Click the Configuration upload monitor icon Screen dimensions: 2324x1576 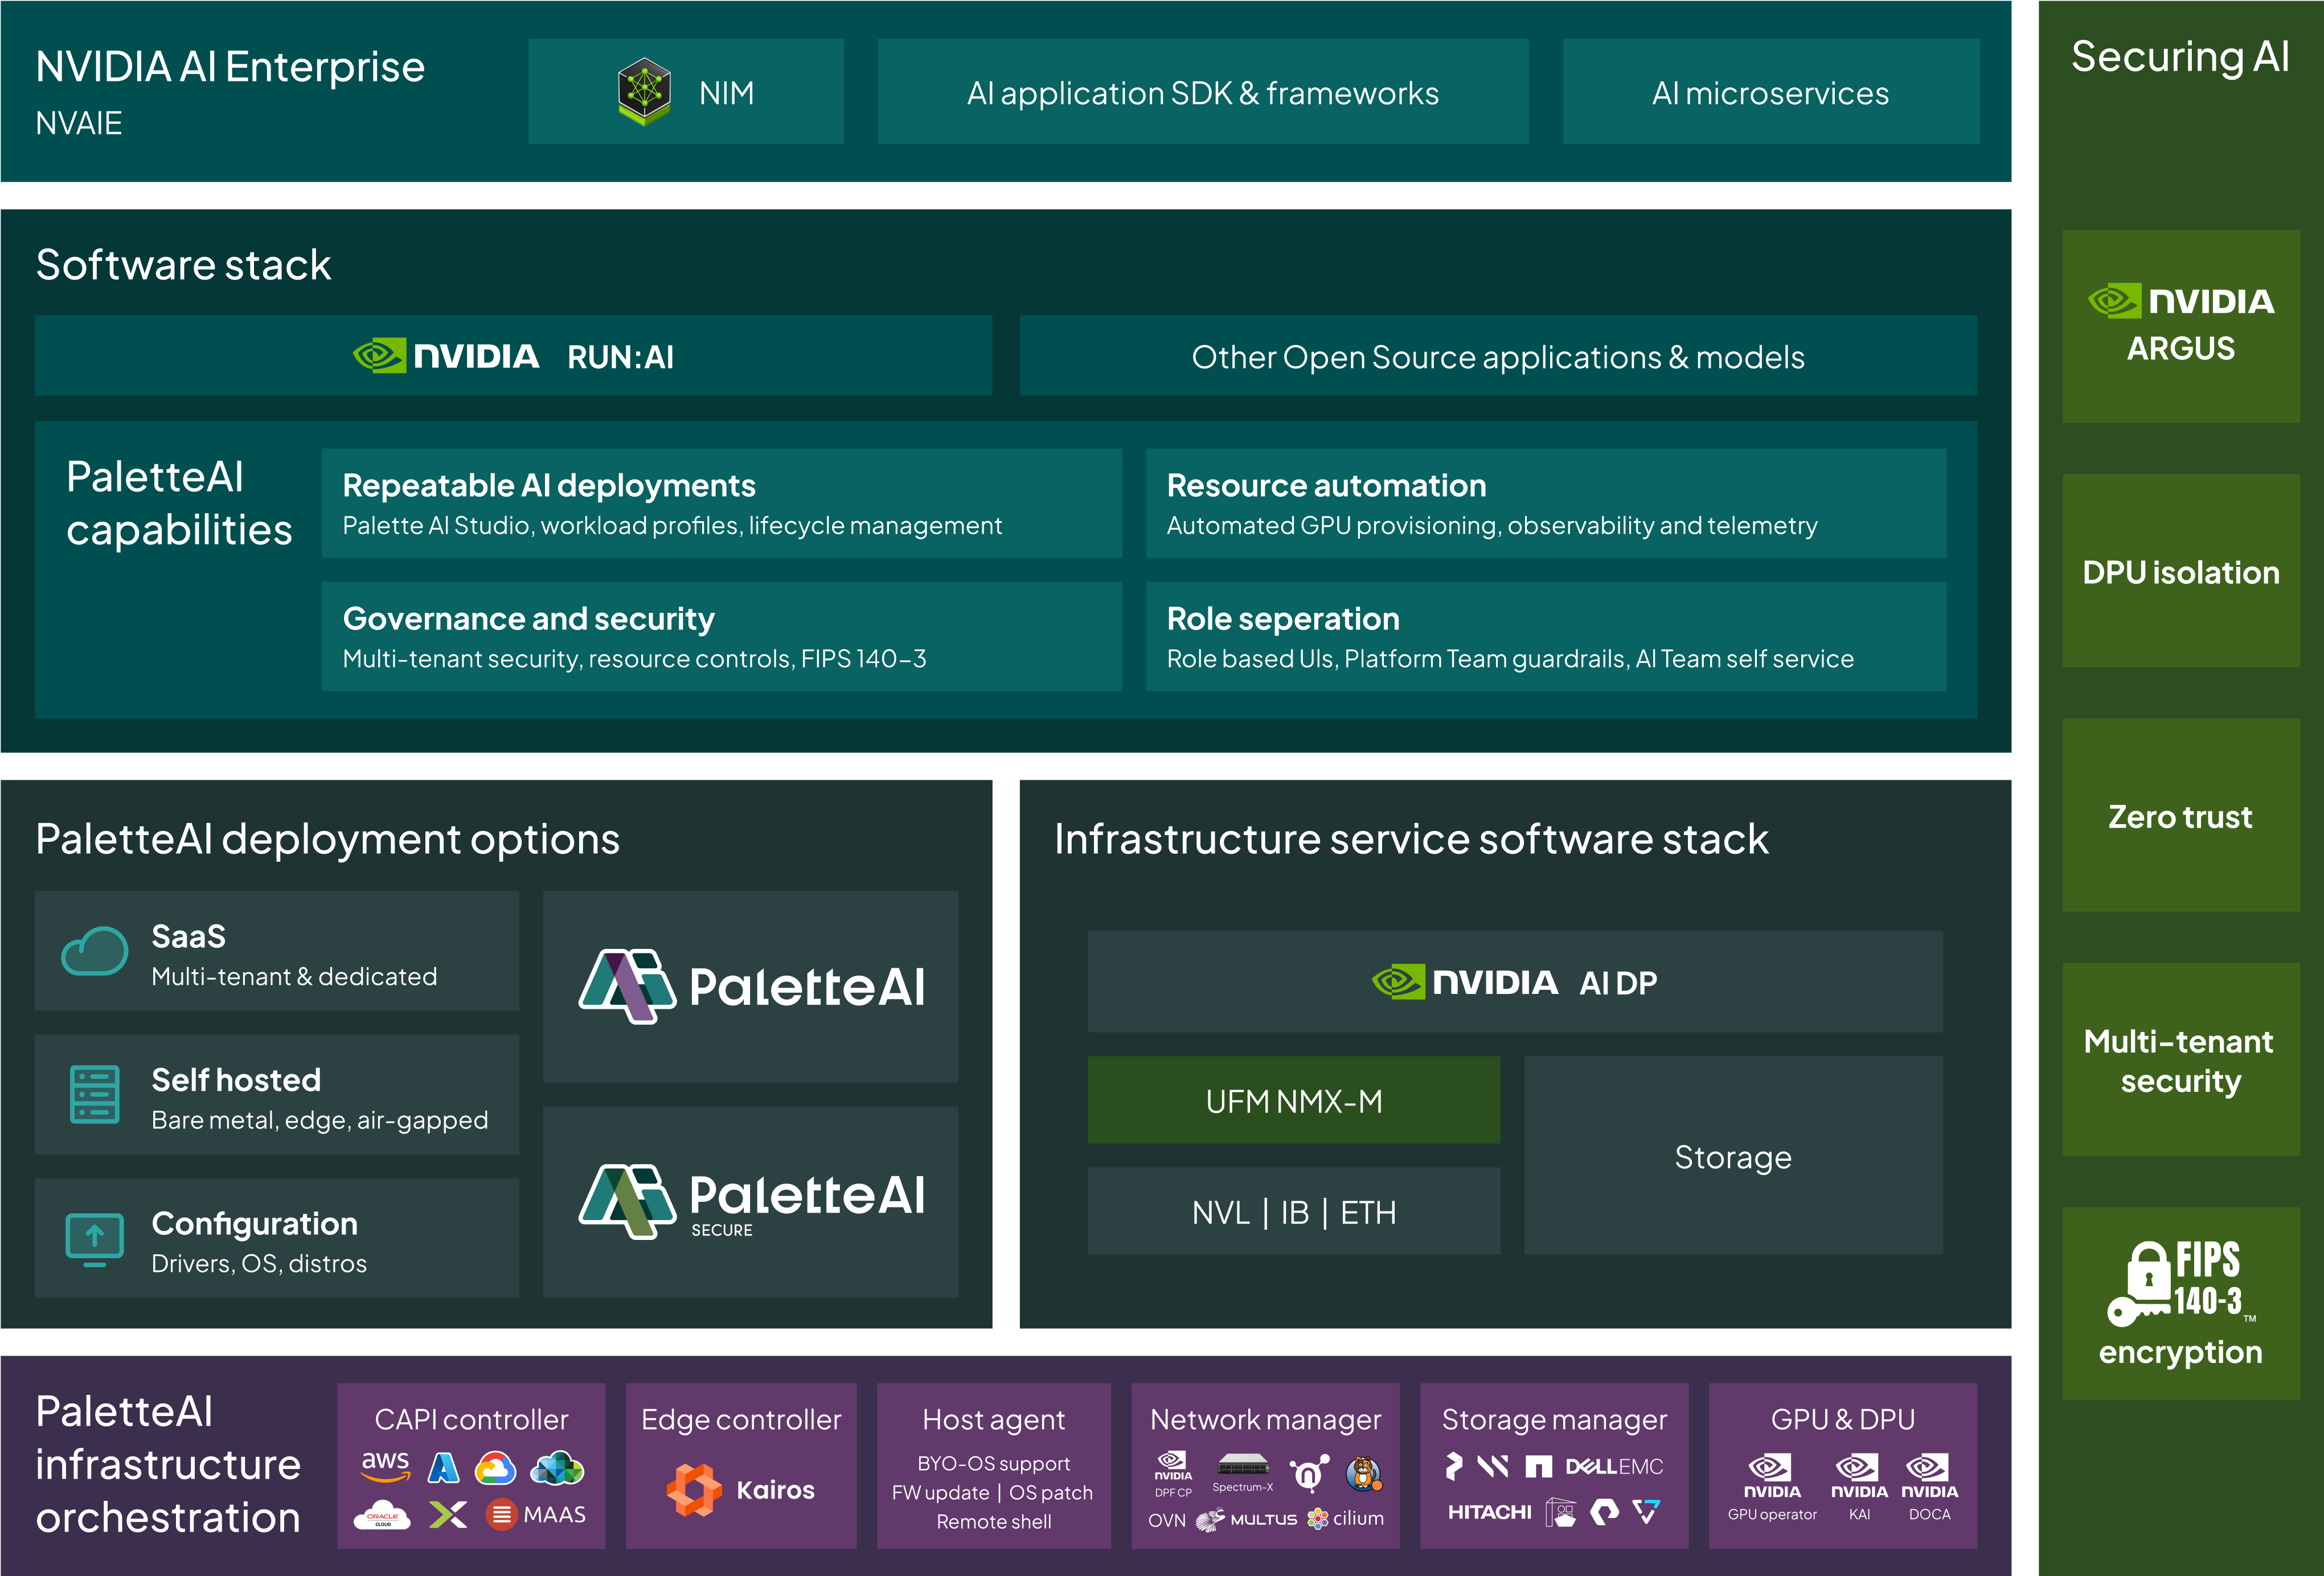click(95, 1238)
